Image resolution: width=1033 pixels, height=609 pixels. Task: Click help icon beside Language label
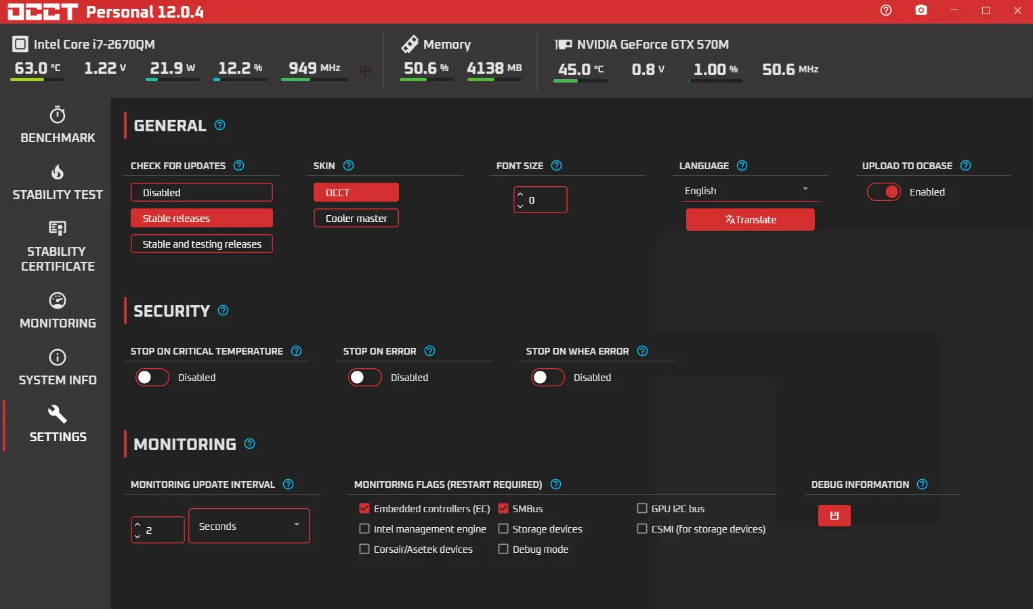(742, 166)
